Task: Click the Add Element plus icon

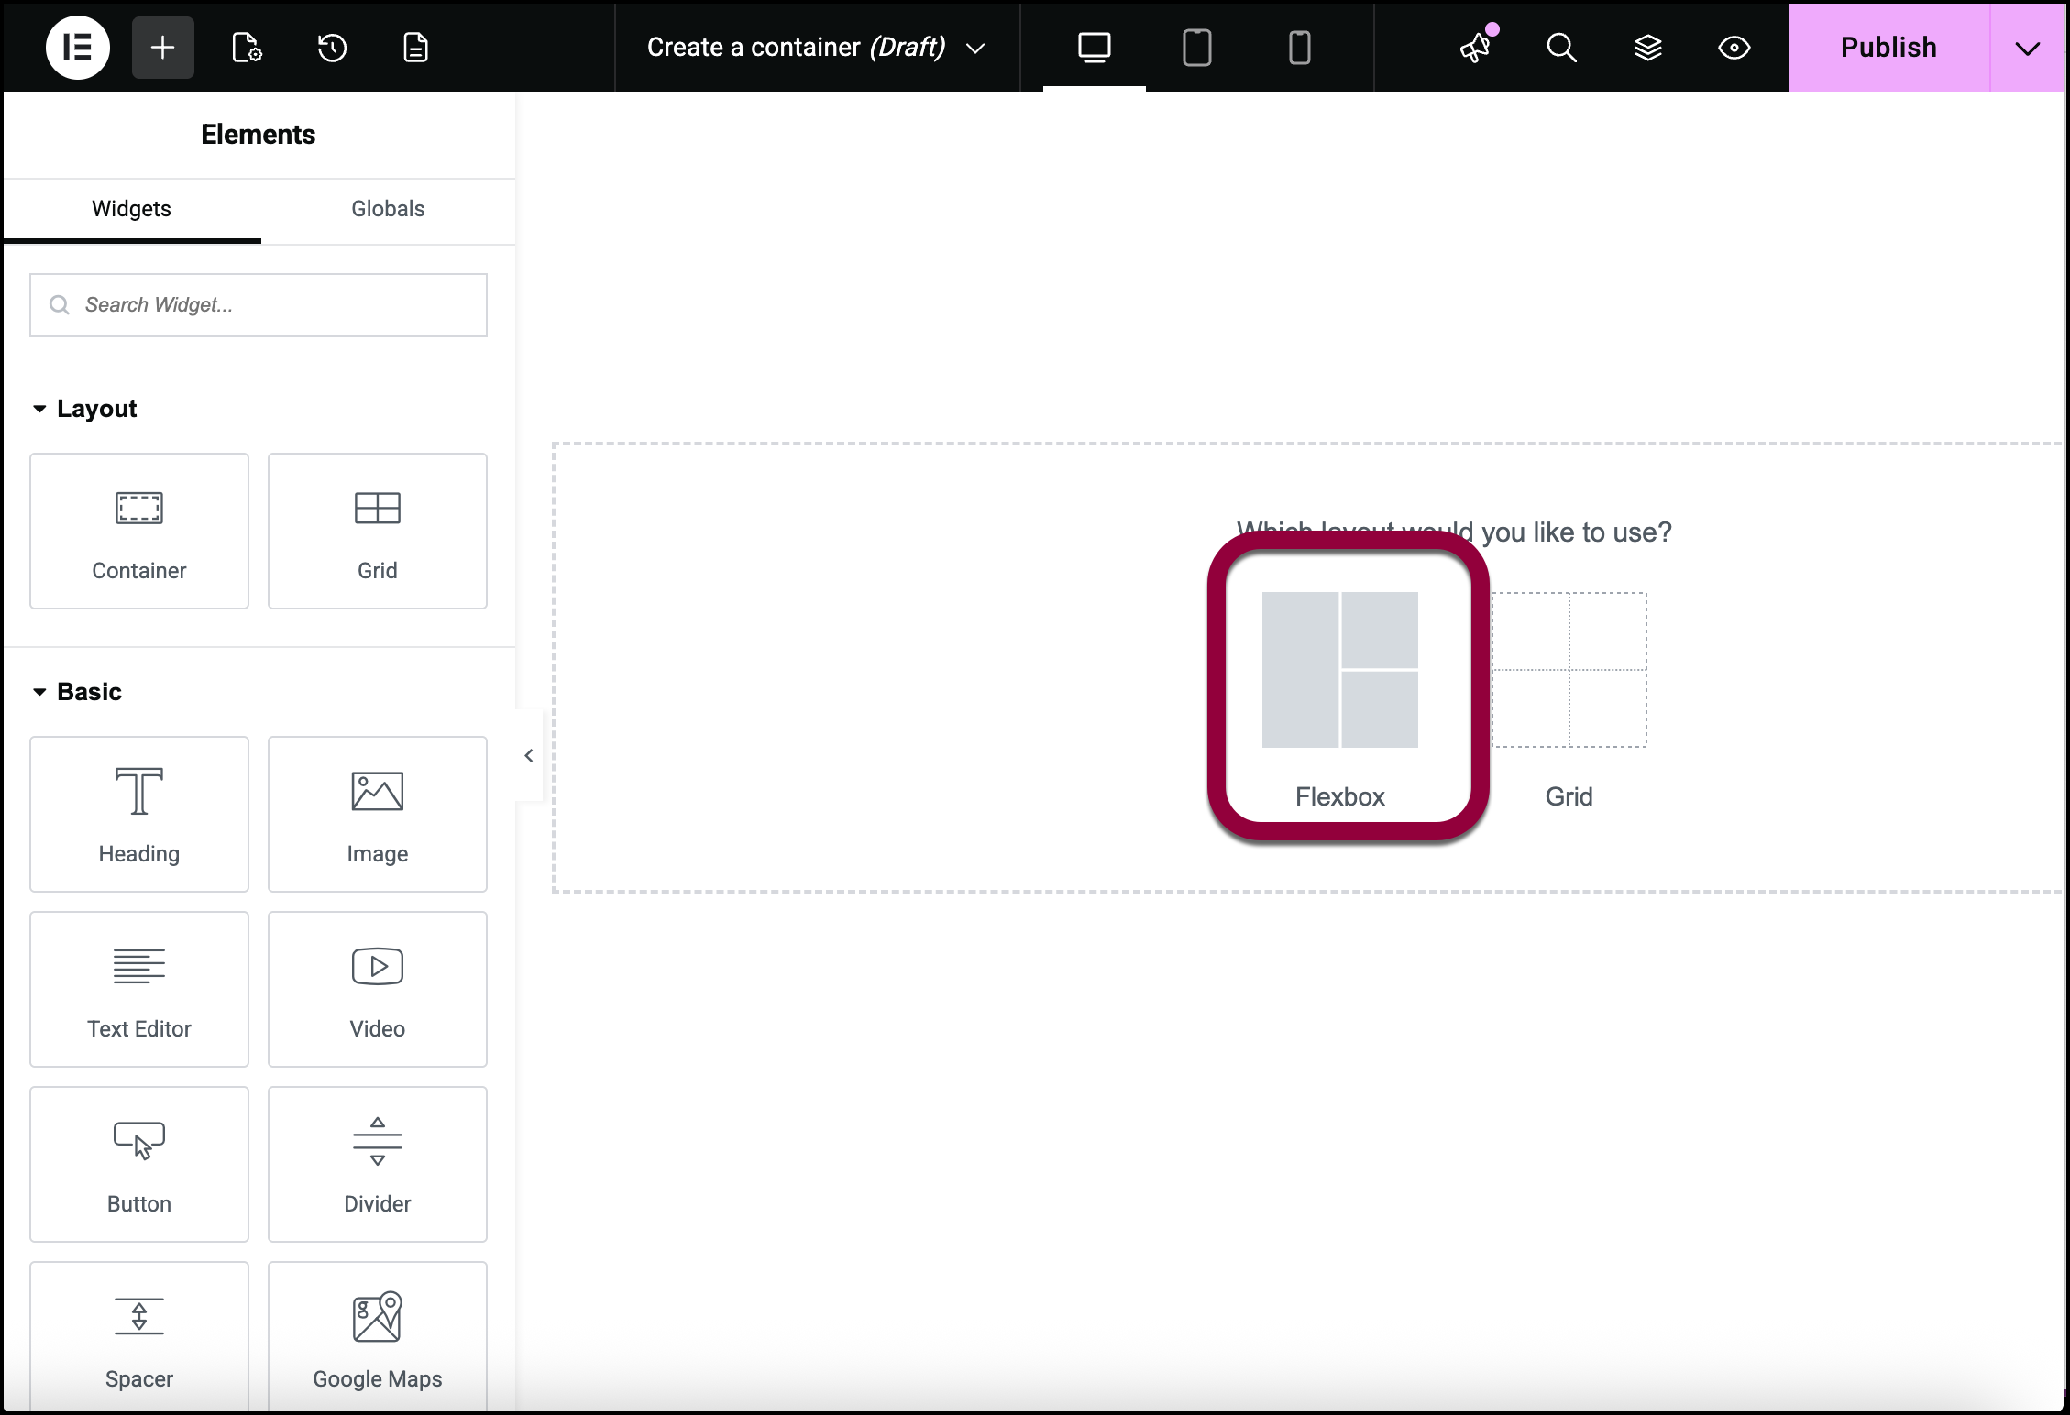Action: click(163, 48)
